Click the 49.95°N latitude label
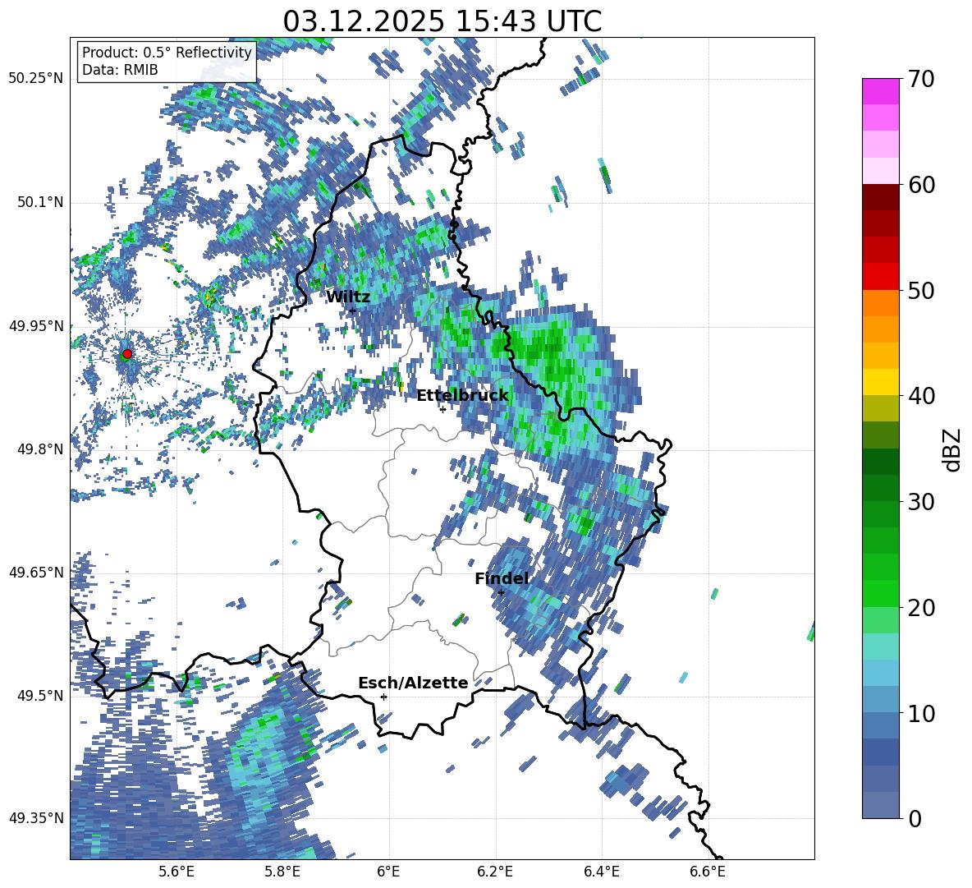Screen dimensions: 972x888 pyautogui.click(x=36, y=325)
